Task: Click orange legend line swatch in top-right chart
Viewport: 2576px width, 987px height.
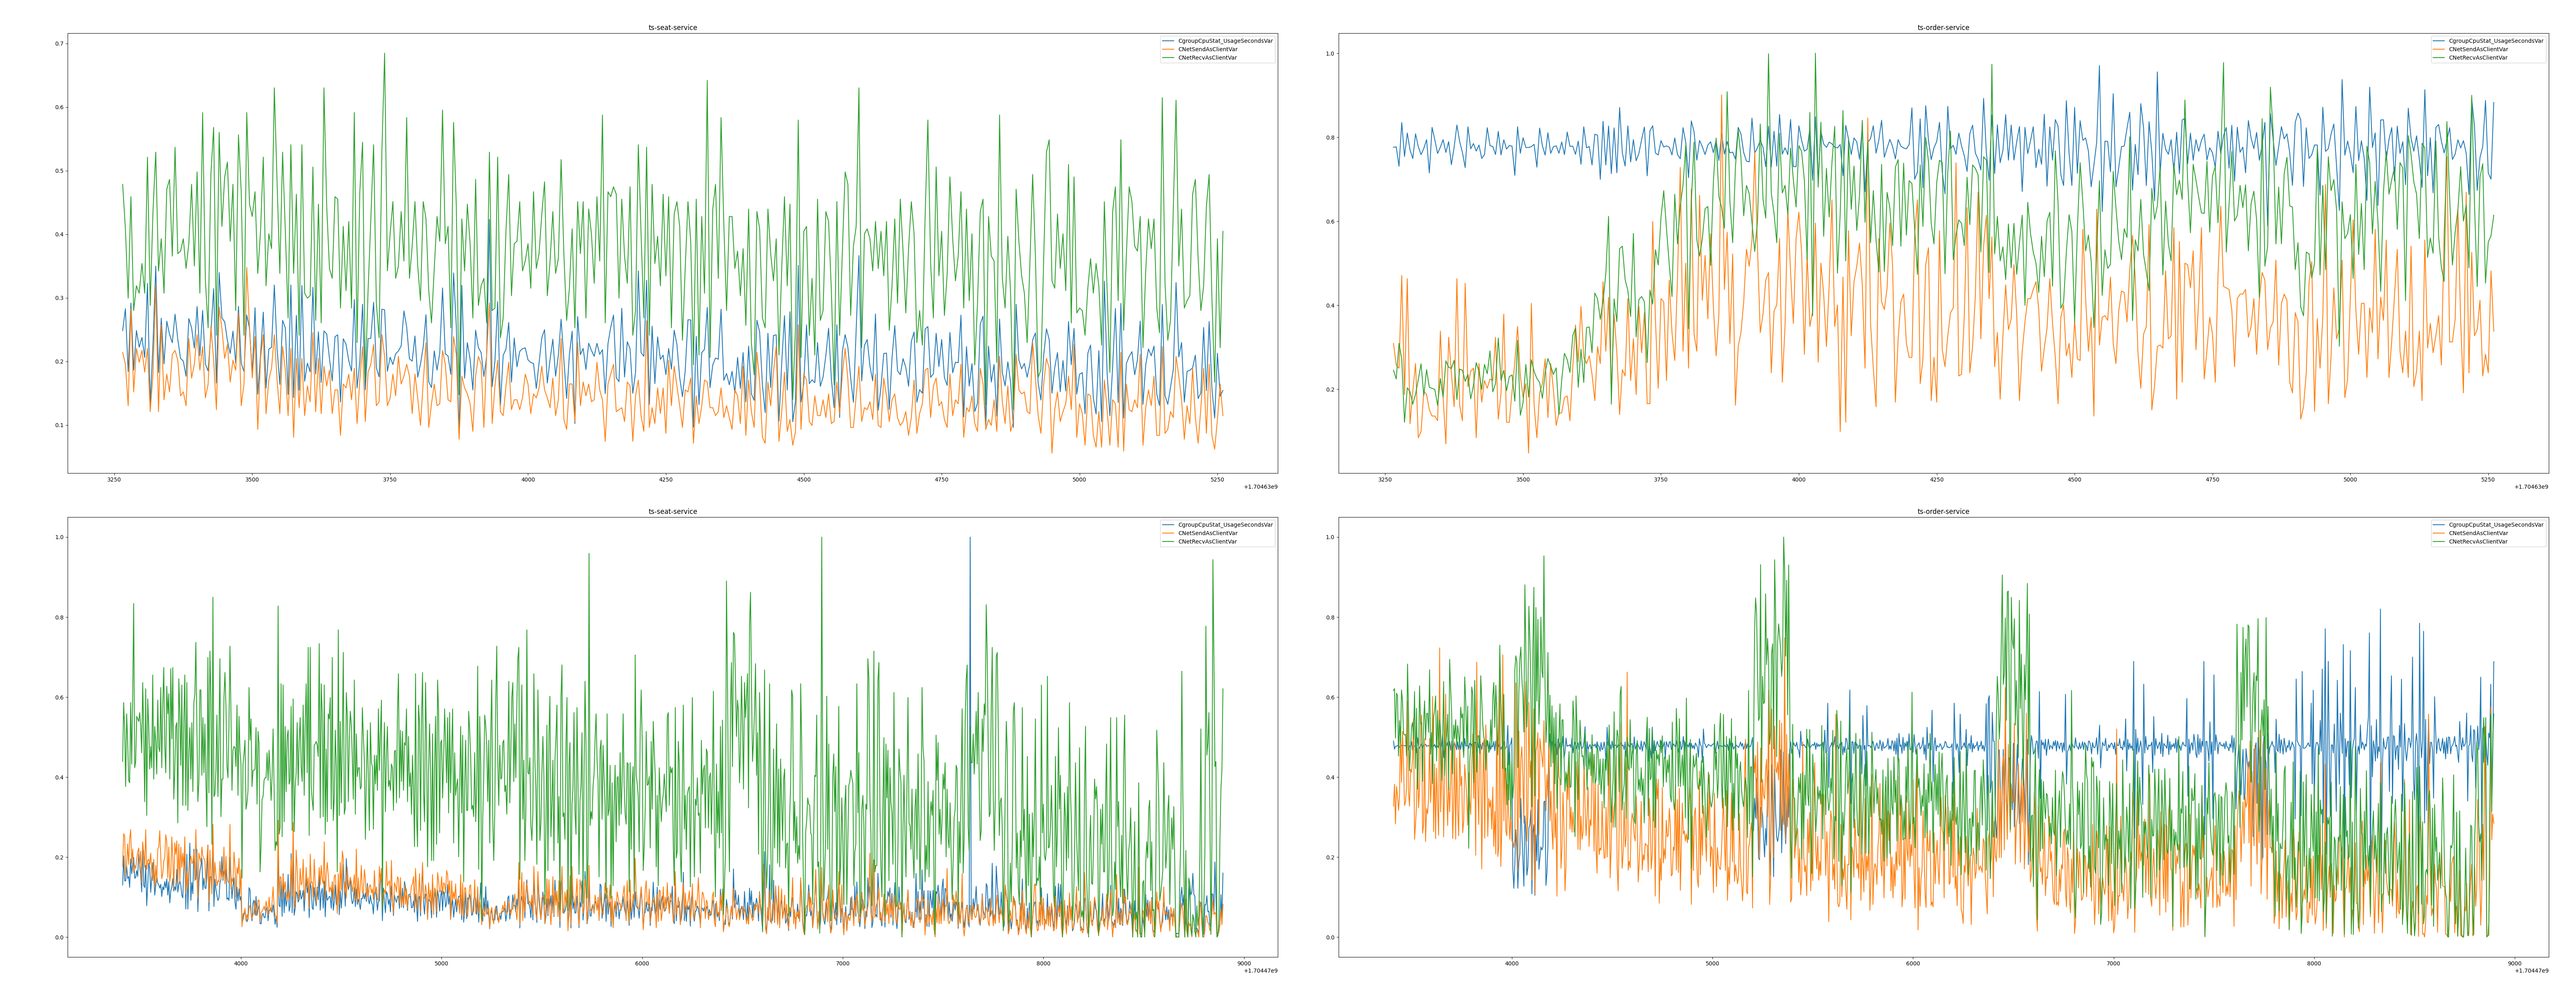Action: tap(2439, 49)
